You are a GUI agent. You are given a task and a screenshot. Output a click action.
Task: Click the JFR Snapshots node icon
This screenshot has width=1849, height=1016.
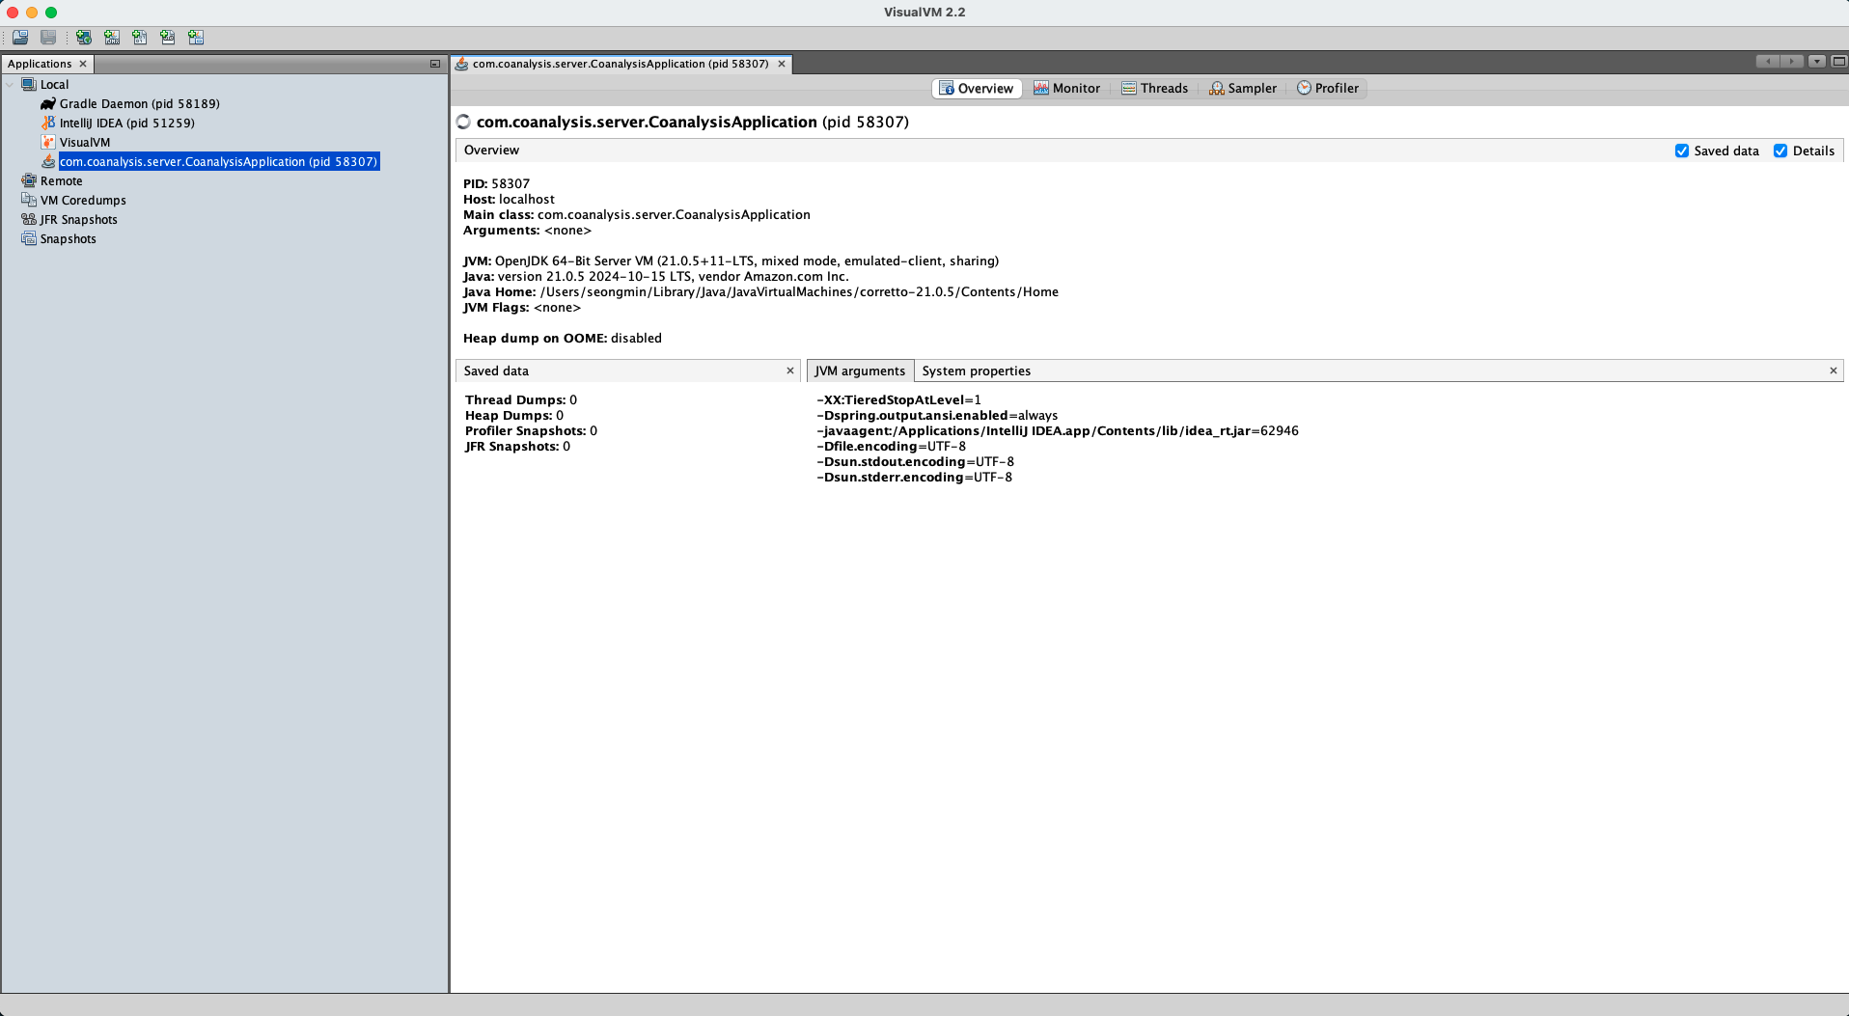[29, 220]
